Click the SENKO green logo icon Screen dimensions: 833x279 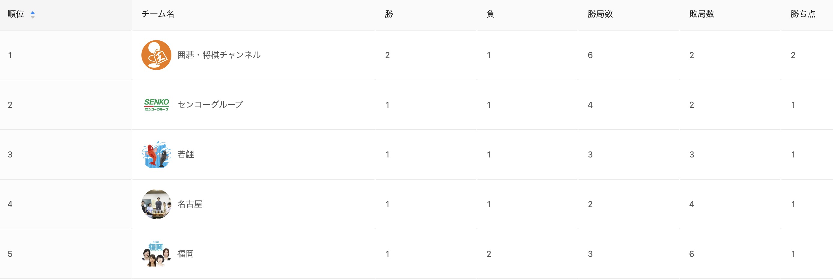click(x=156, y=105)
